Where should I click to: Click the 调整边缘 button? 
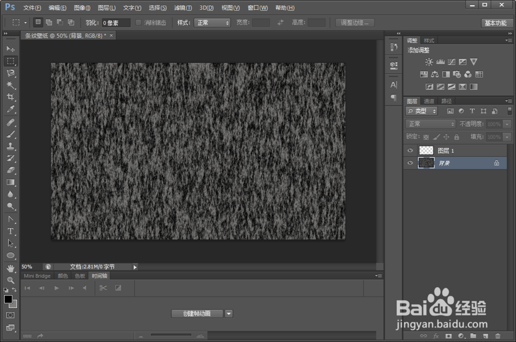click(355, 23)
